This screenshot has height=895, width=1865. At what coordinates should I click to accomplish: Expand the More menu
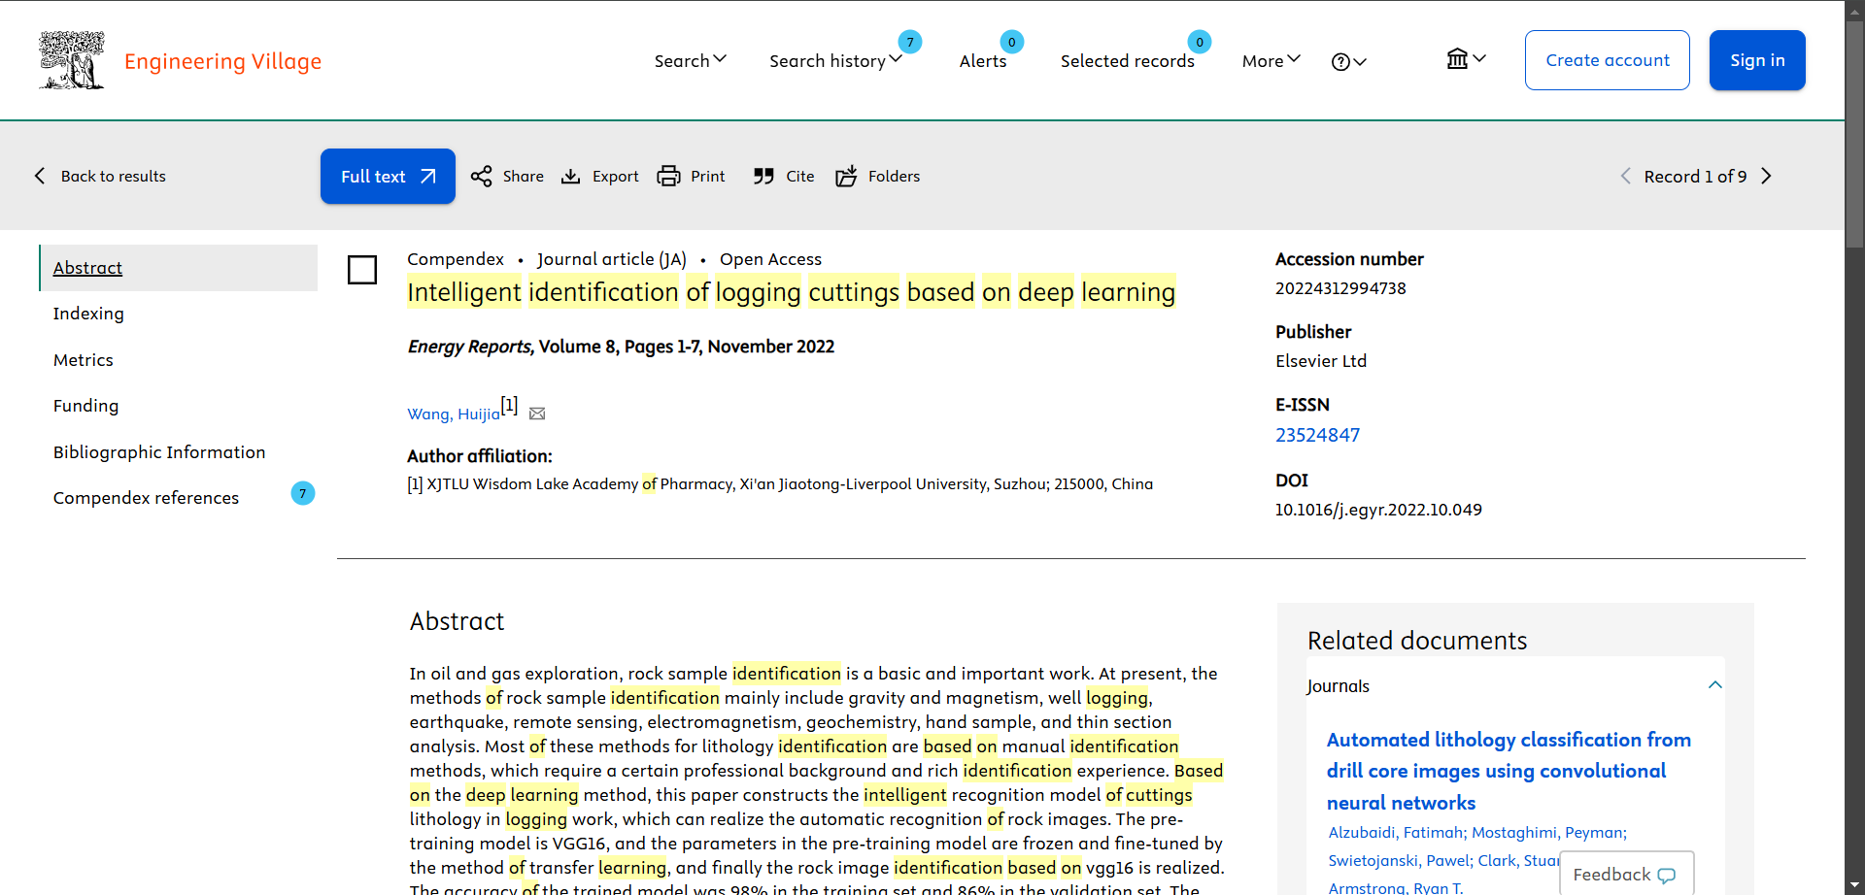[1271, 61]
